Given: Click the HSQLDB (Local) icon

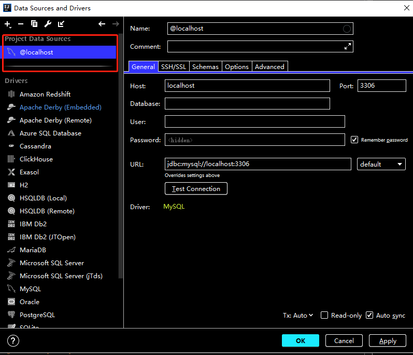Looking at the screenshot, I should 11,198.
